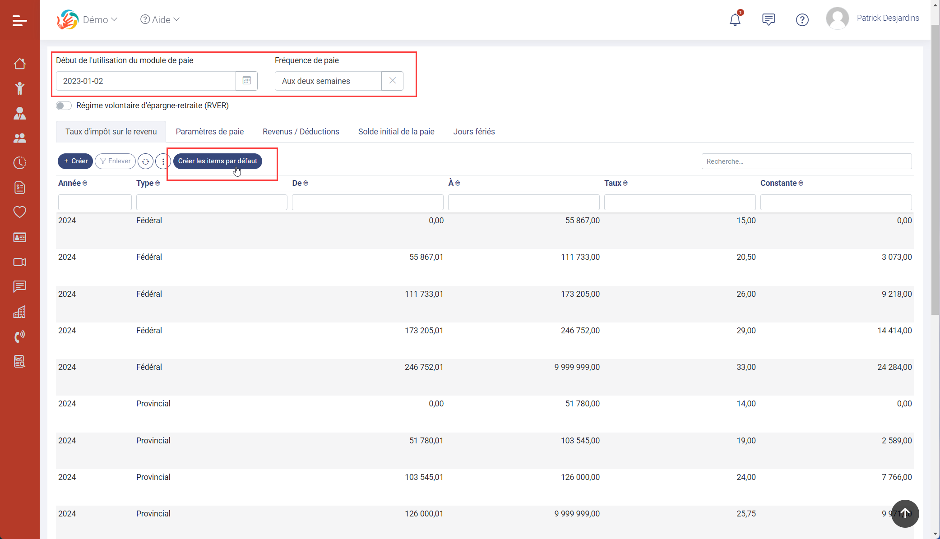This screenshot has height=539, width=940.
Task: Open the clock icon in sidebar
Action: [19, 163]
